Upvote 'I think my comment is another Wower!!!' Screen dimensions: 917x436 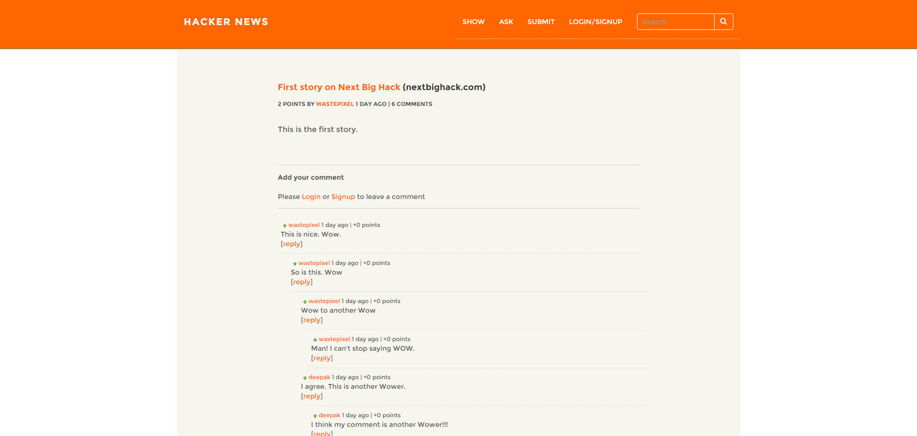pyautogui.click(x=315, y=416)
